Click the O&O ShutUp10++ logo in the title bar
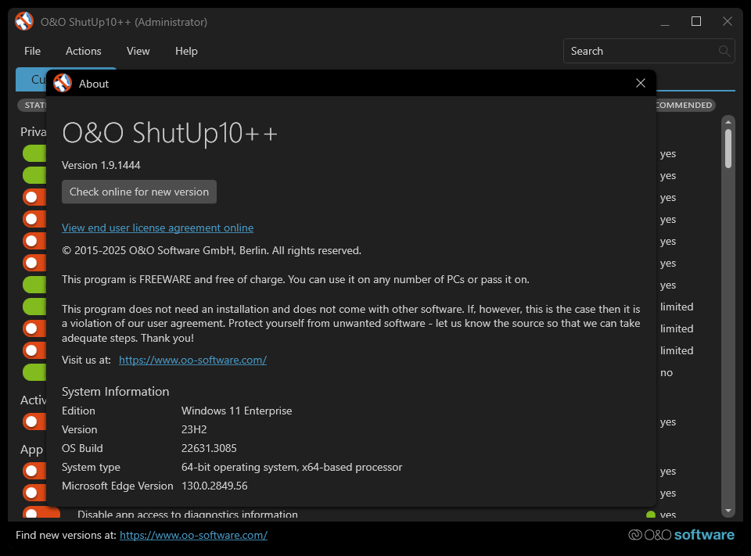The height and width of the screenshot is (556, 751). tap(24, 22)
